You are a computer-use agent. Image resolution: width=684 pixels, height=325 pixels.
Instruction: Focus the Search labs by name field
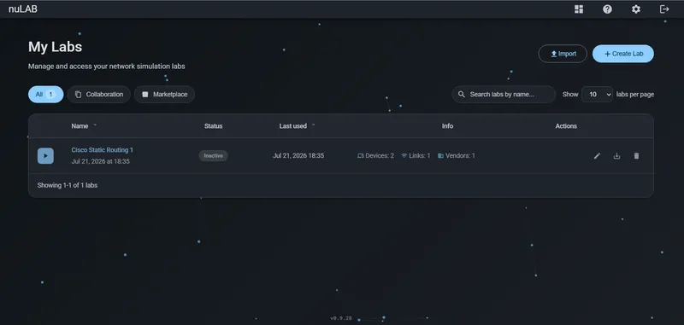tap(504, 95)
